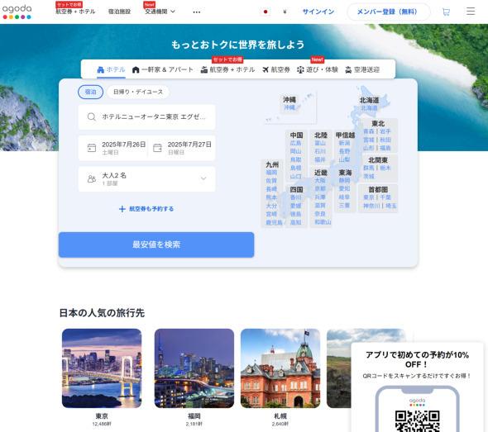Viewport: 488px width, 432px height.
Task: Open the hamburger menu icon
Action: [x=471, y=12]
